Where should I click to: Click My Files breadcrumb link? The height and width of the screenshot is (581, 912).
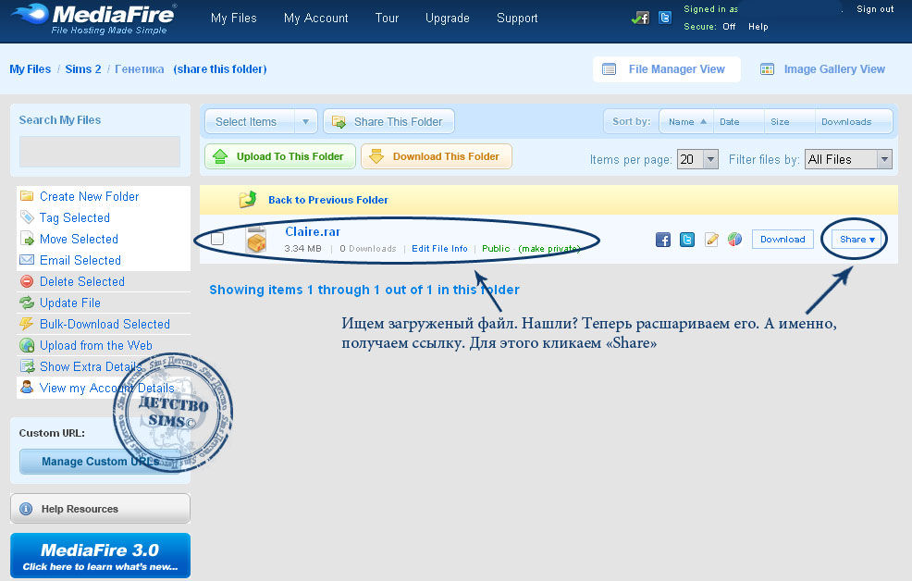point(31,69)
